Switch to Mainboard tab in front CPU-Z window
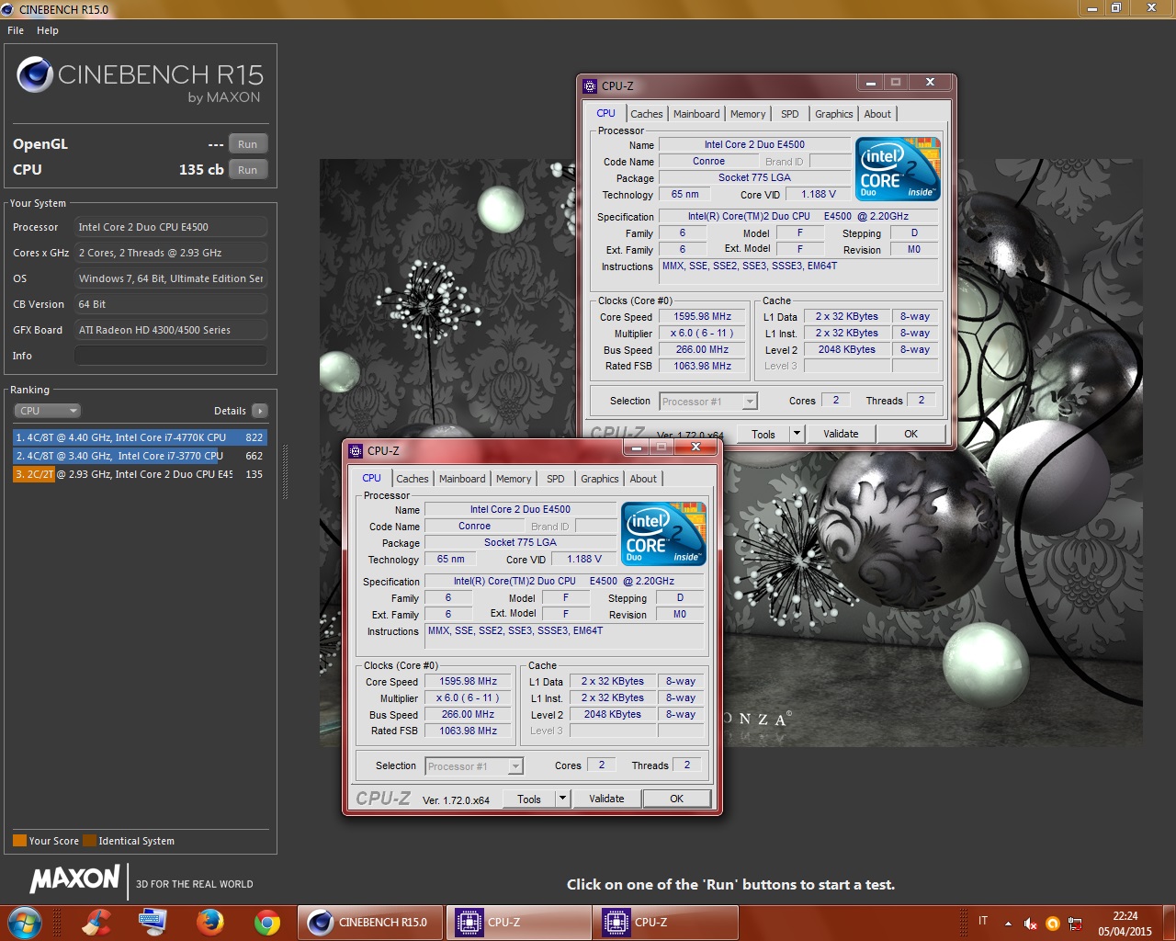 coord(462,479)
